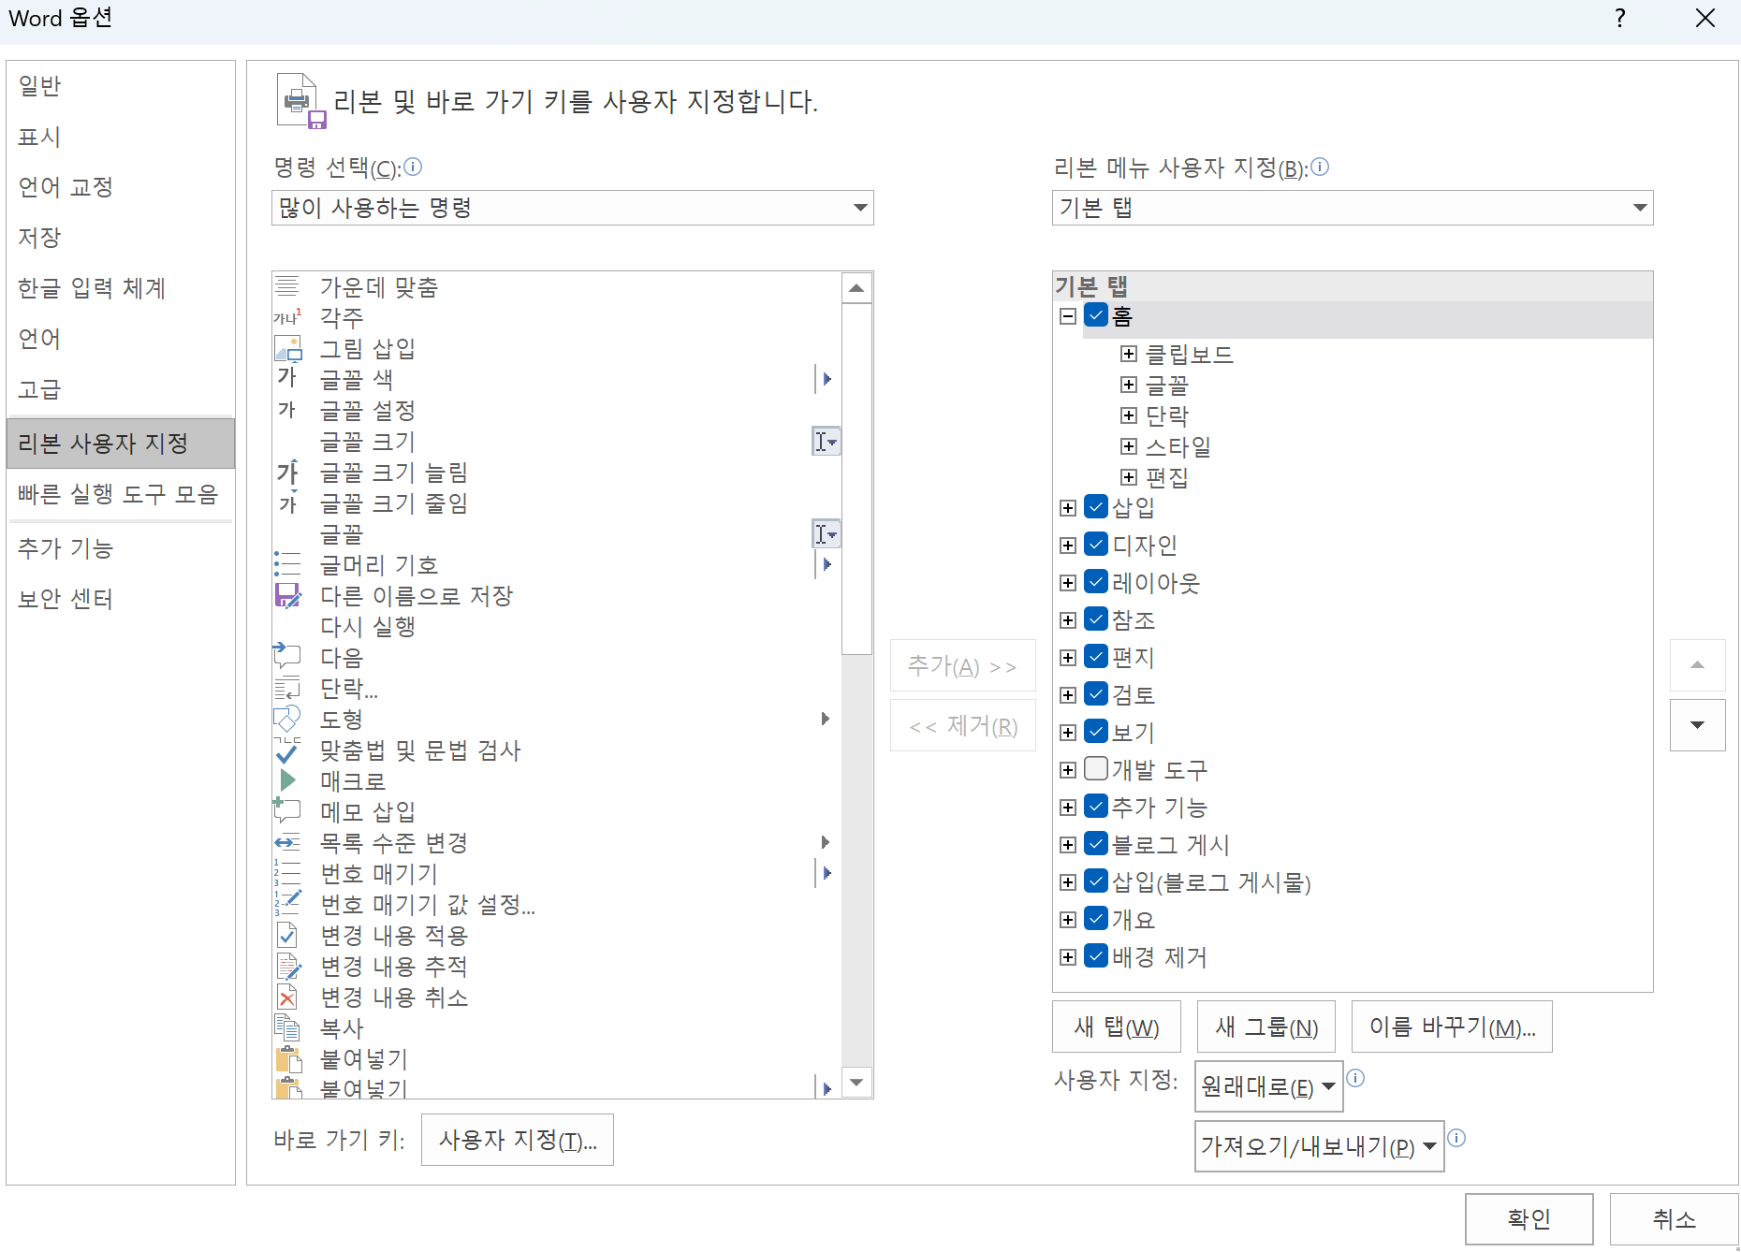Select the 각주 footnote icon
Viewport: 1741px width, 1252px height.
[287, 317]
